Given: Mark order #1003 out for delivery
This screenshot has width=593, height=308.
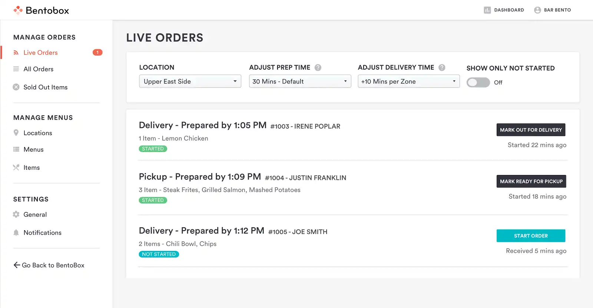Looking at the screenshot, I should (531, 130).
